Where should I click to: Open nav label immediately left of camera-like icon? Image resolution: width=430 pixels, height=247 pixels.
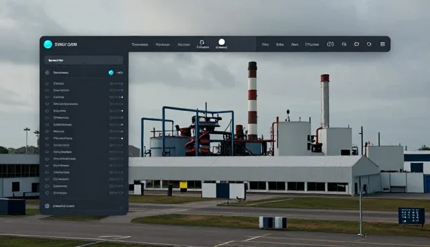click(312, 44)
